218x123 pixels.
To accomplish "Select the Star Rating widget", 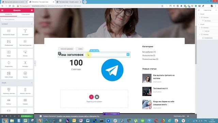I will pos(9,101).
